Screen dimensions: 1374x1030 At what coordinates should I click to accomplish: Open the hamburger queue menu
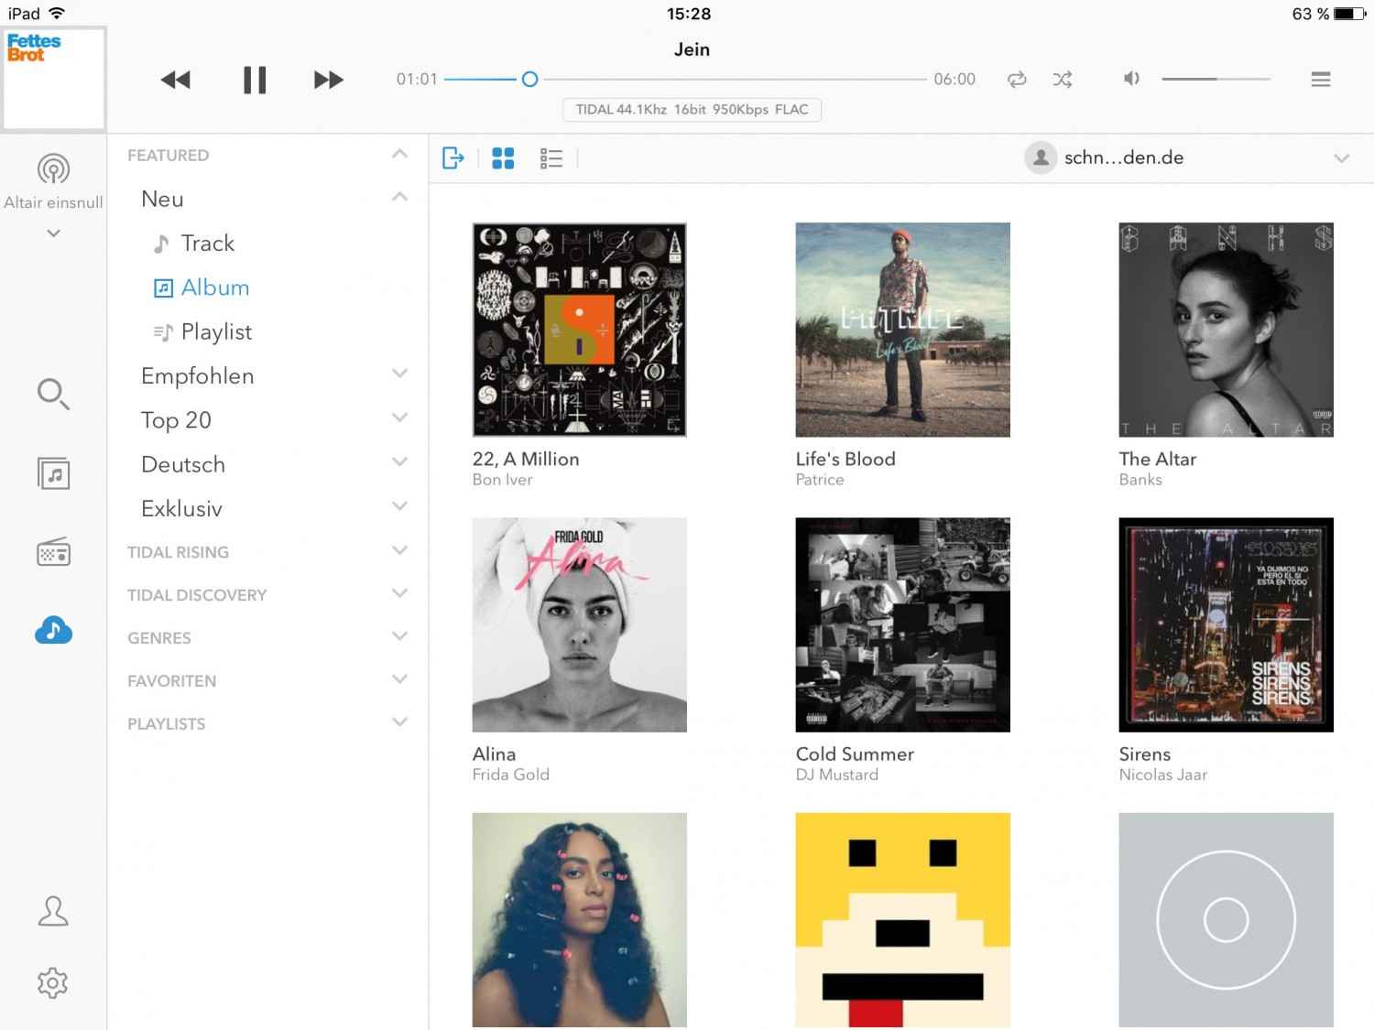pos(1321,80)
